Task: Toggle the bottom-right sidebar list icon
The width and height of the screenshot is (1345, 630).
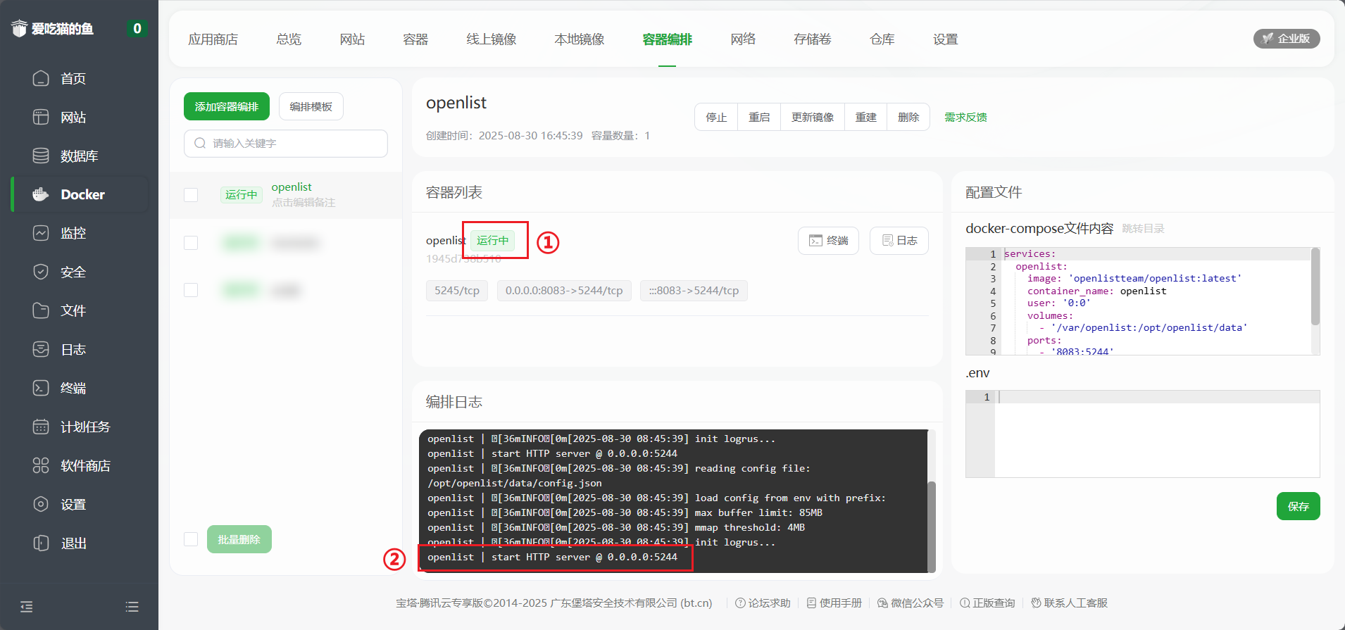Action: pos(132,607)
